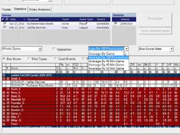
Task: Select the Halifax Rainmen game row
Action: coord(56,27)
